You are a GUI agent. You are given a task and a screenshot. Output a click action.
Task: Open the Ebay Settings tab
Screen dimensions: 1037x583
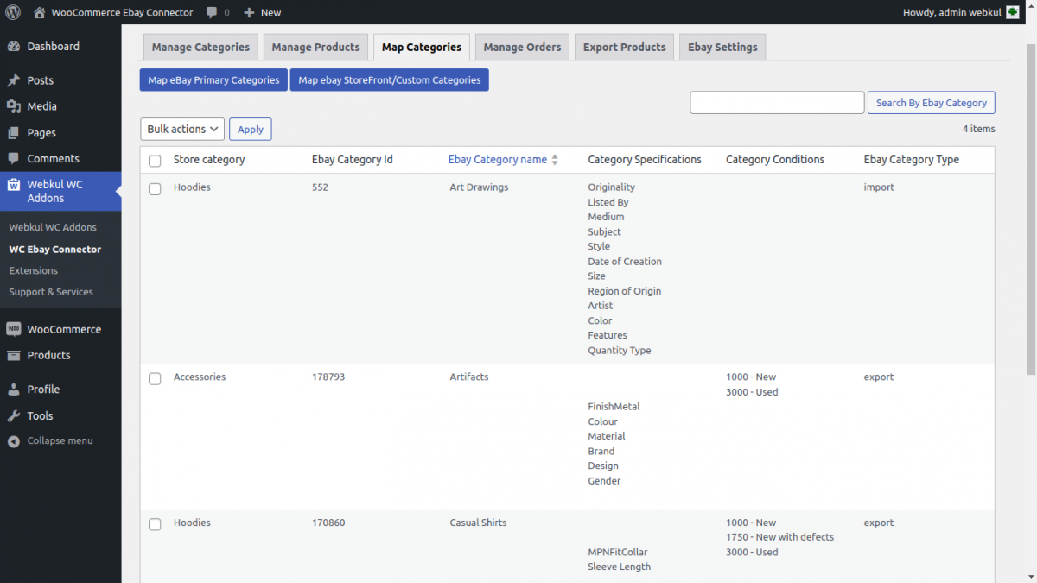(x=722, y=47)
